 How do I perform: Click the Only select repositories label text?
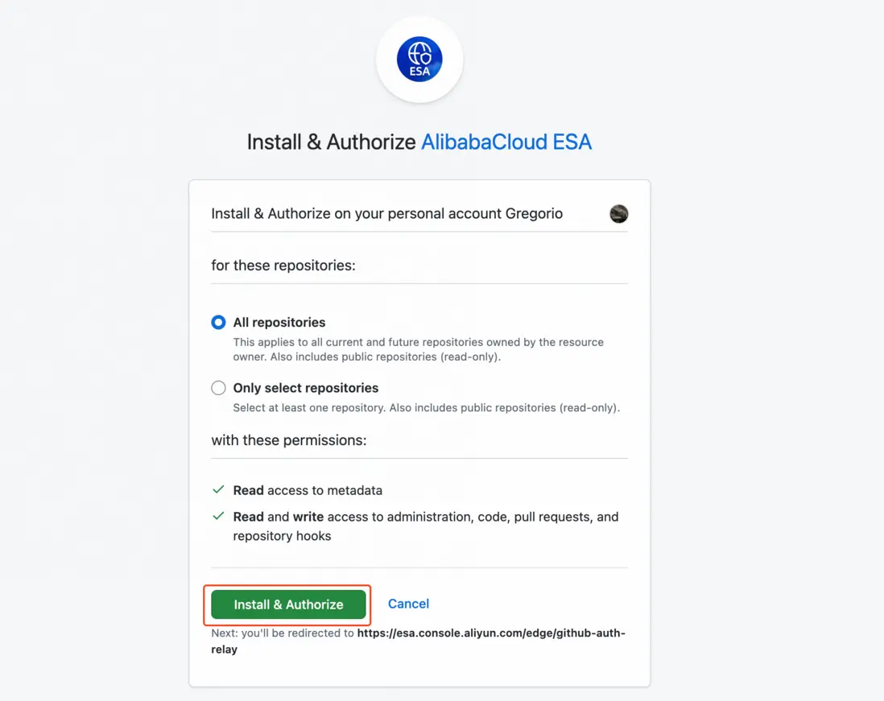click(306, 388)
